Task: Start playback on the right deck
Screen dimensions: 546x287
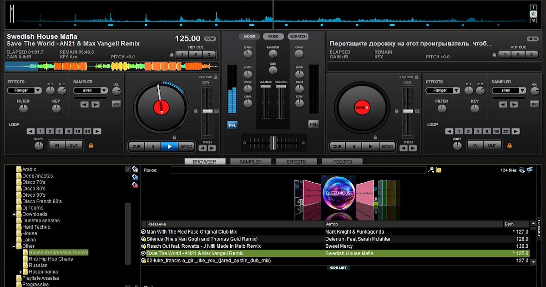Action: (370, 146)
